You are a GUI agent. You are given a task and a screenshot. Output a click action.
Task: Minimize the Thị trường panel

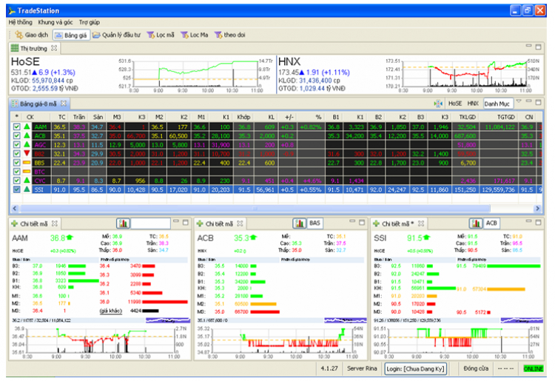click(529, 46)
